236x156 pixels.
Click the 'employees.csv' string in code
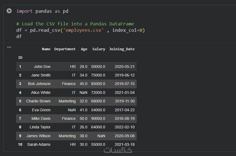(x=84, y=30)
